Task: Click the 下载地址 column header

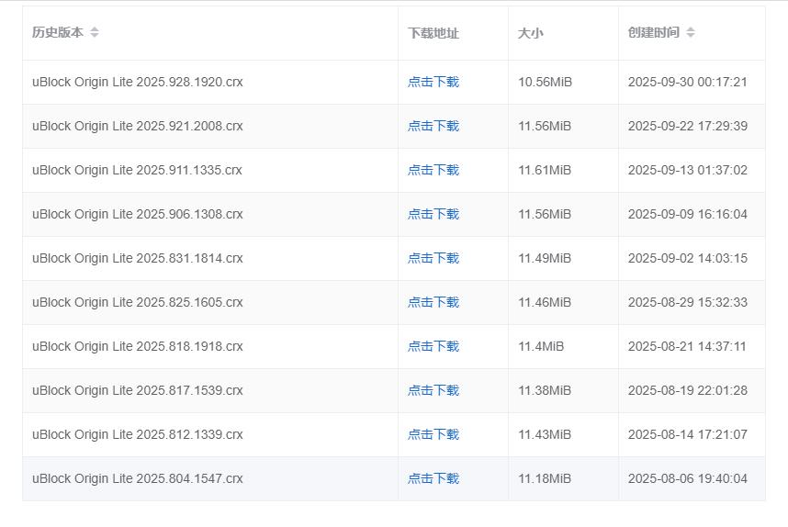Action: pyautogui.click(x=433, y=33)
